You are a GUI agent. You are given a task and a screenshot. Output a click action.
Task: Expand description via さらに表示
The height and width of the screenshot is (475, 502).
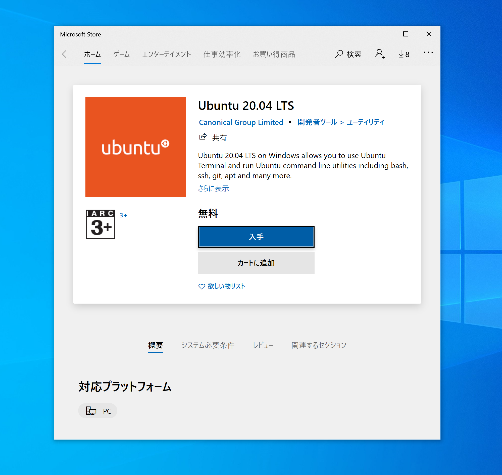[213, 188]
